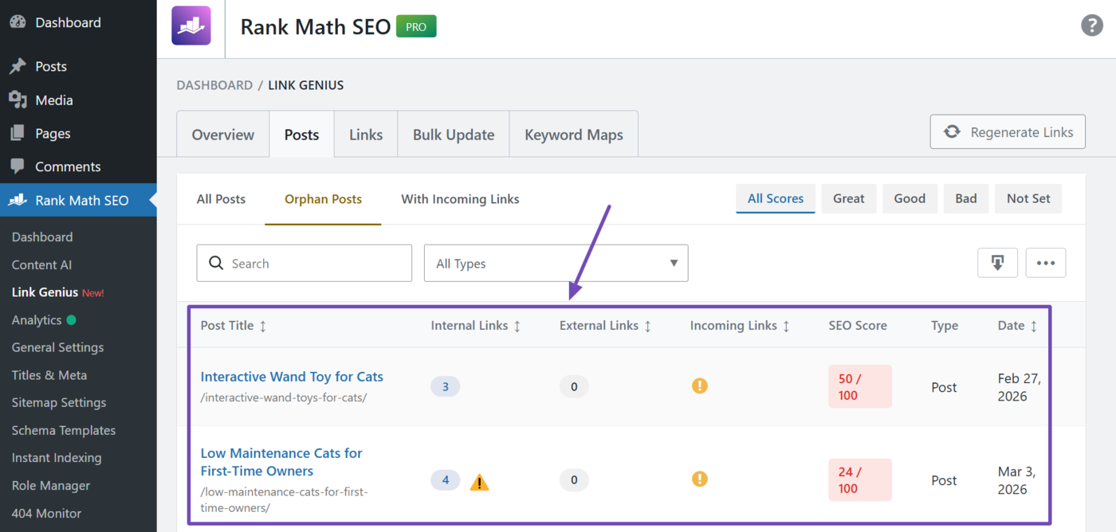Click the Feb 27, 2026 date cell
The width and height of the screenshot is (1116, 532).
[x=1020, y=388]
